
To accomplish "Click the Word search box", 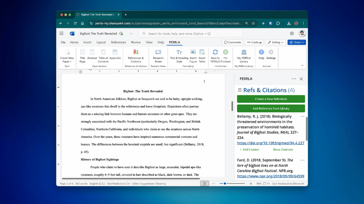I will click(x=190, y=34).
